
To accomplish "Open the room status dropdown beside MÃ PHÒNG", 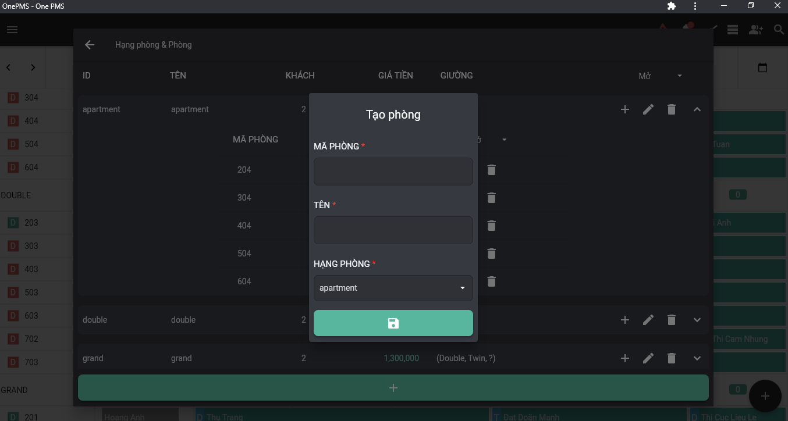I will 492,140.
